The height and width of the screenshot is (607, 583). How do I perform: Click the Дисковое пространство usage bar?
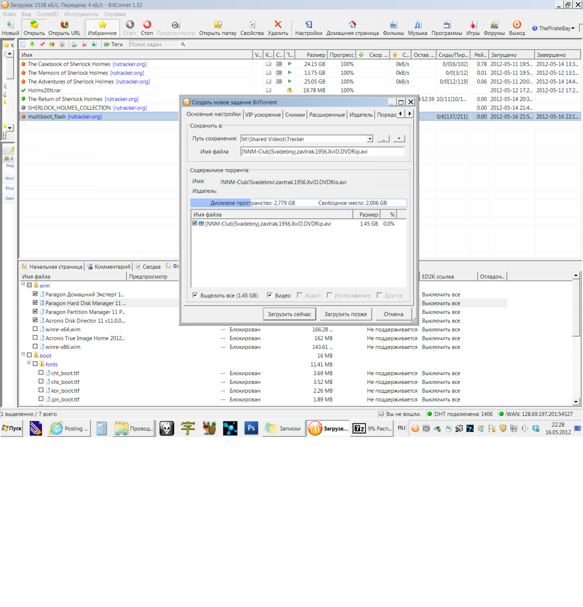(298, 203)
